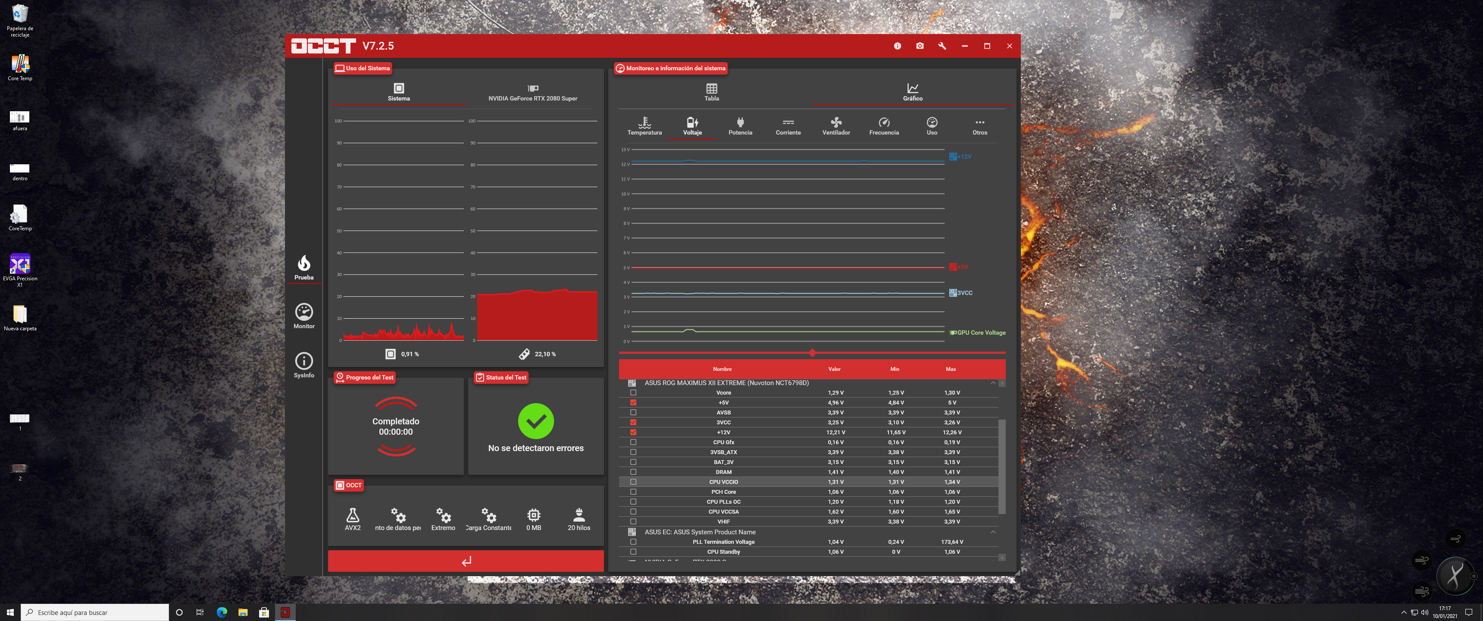1483x621 pixels.
Task: Uncheck the +5V sensor checkbox
Action: 633,403
